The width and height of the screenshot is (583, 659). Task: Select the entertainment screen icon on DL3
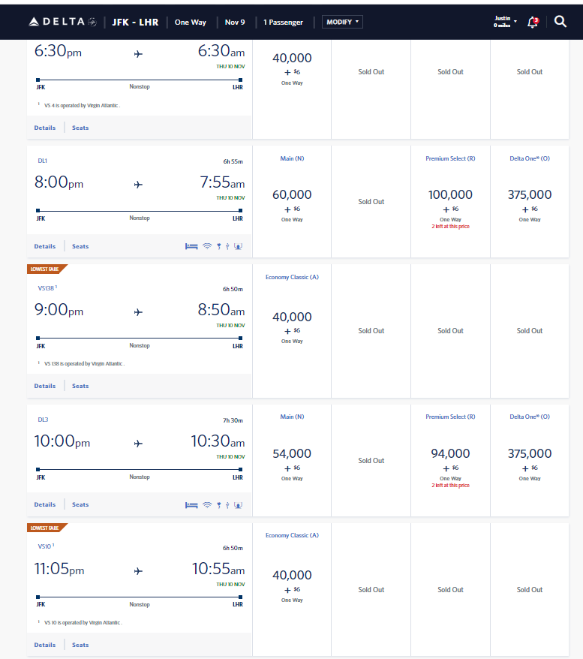pos(239,504)
